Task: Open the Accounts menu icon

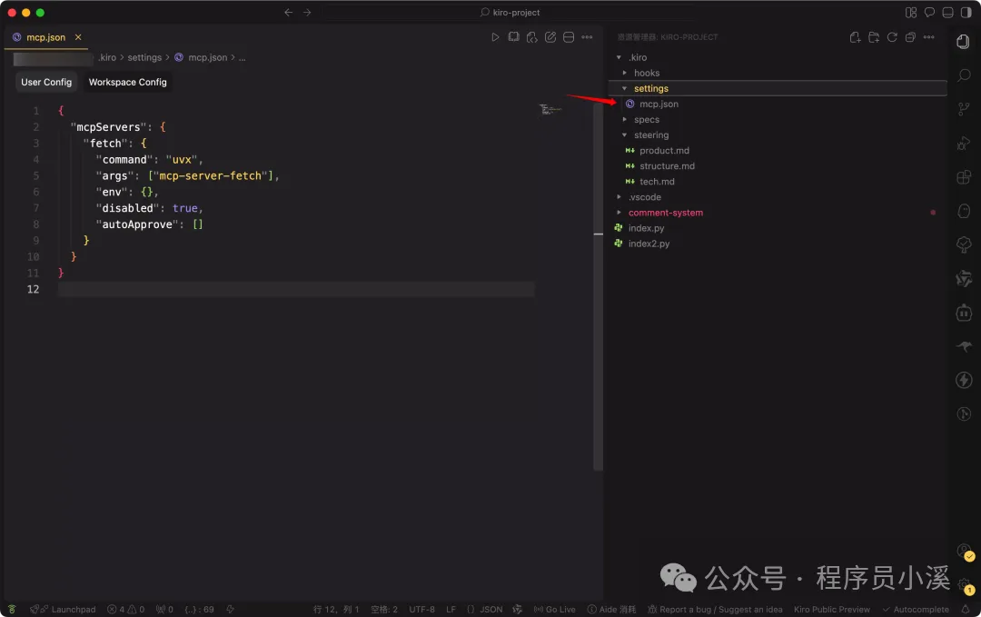Action: [x=964, y=552]
